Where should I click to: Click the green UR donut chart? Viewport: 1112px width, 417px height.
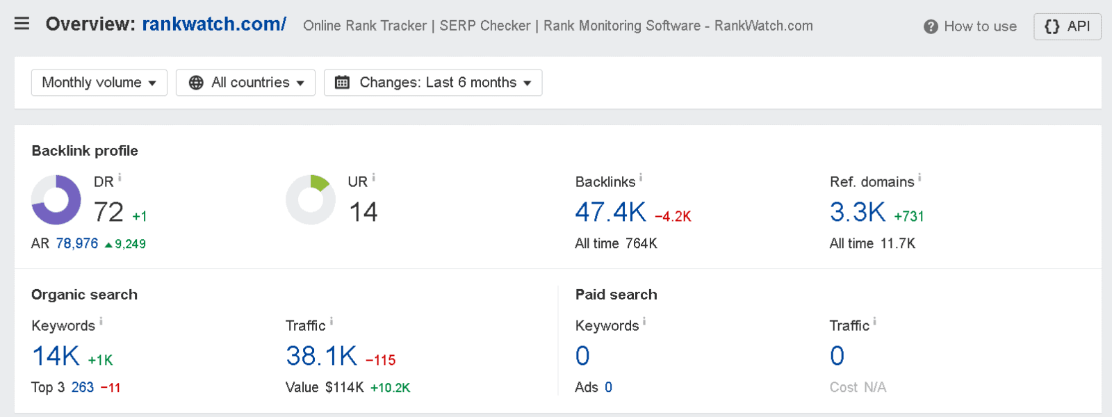311,199
